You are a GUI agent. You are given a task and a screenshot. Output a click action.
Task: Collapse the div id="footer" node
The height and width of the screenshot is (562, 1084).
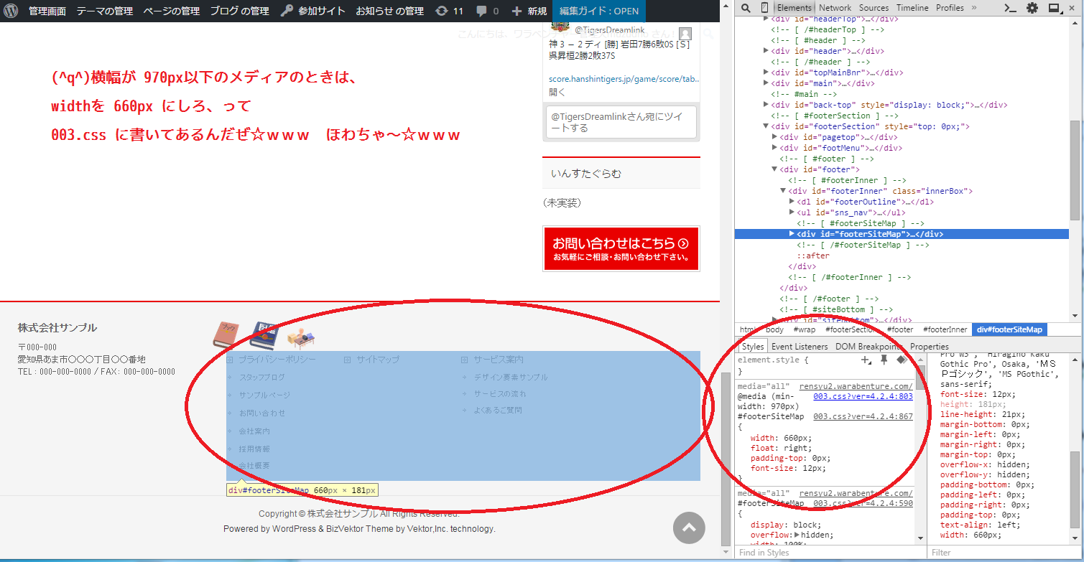coord(774,169)
